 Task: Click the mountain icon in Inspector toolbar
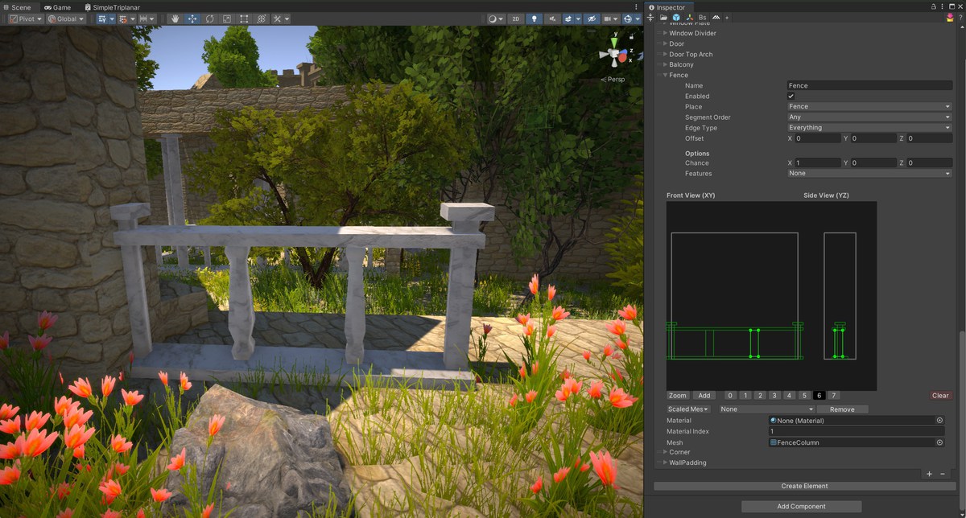point(716,18)
